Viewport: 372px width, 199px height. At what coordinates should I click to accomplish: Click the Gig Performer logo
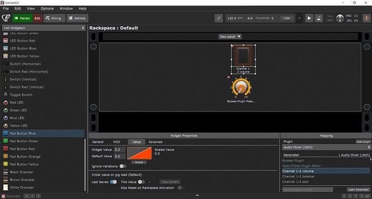[6, 18]
